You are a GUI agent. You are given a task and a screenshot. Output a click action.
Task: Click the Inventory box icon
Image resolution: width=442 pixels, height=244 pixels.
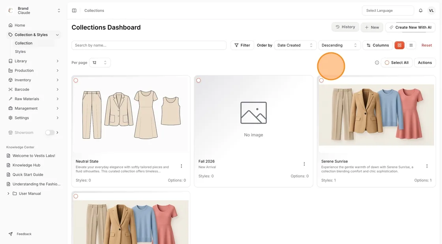click(10, 80)
